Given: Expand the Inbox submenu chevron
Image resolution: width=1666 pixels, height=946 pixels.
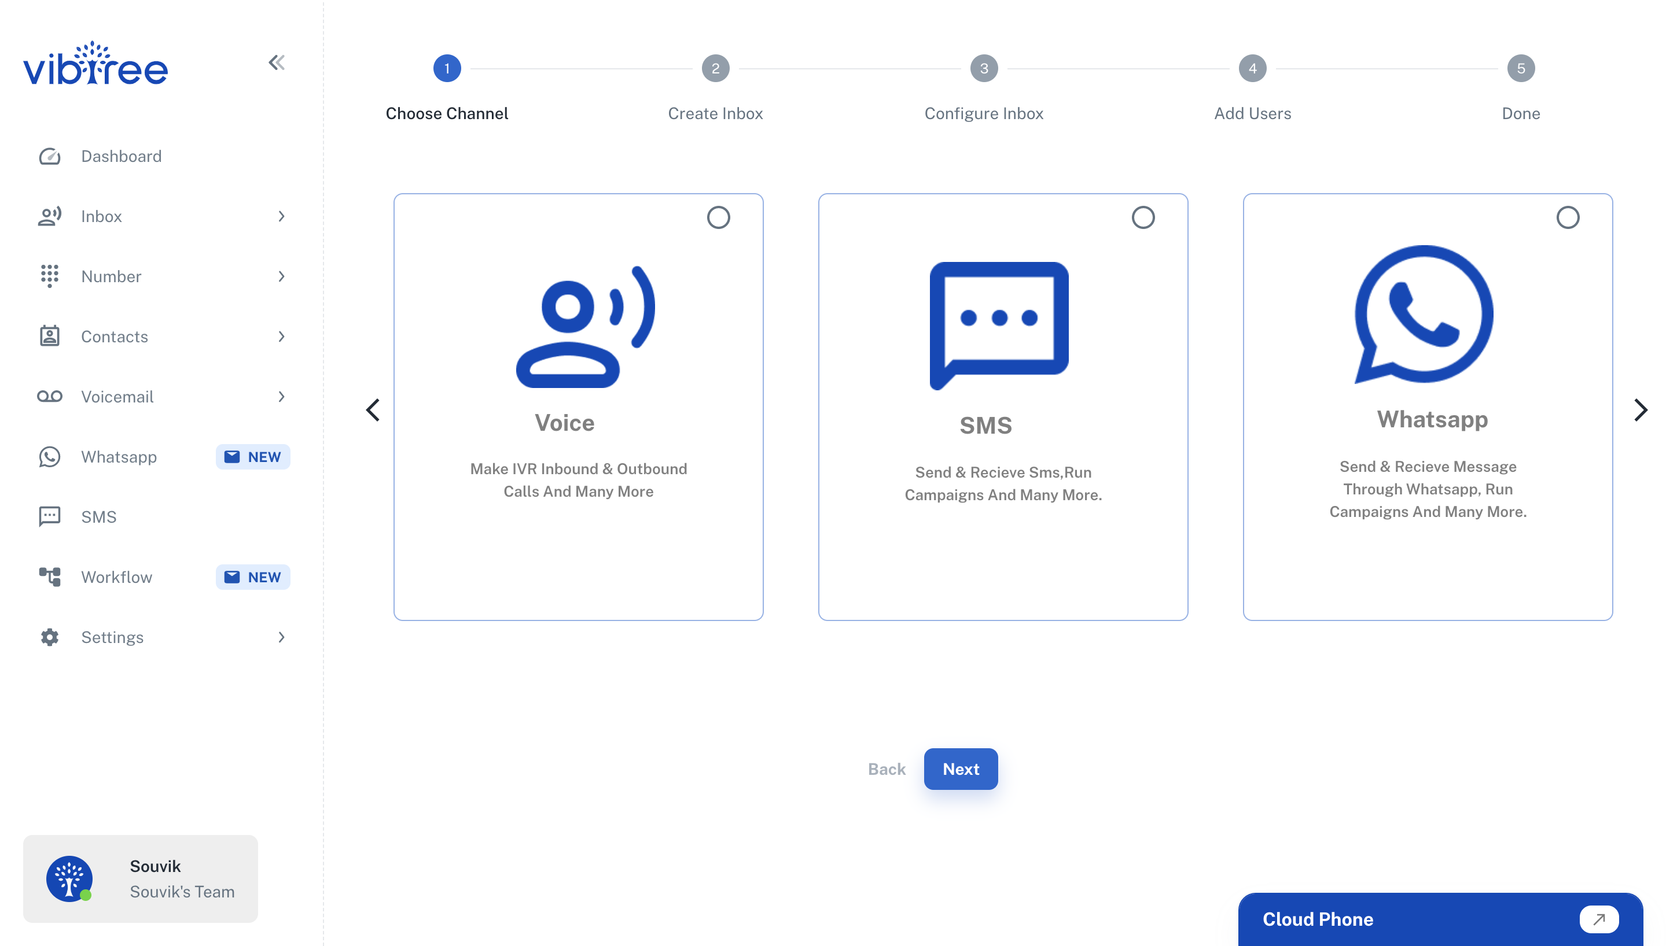Looking at the screenshot, I should pos(281,216).
